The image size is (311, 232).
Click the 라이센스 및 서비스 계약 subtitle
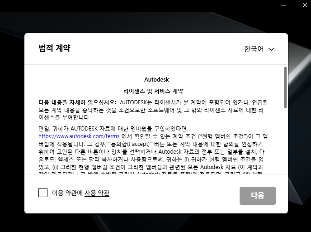click(x=153, y=91)
